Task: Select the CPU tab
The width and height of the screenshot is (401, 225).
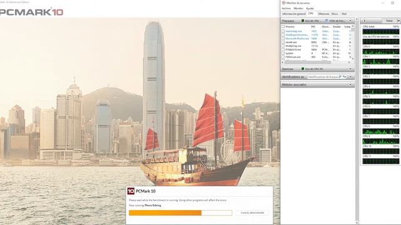Action: tap(311, 14)
